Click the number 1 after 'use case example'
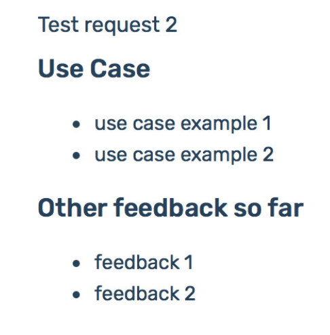Image resolution: width=330 pixels, height=335 pixels. (x=267, y=123)
